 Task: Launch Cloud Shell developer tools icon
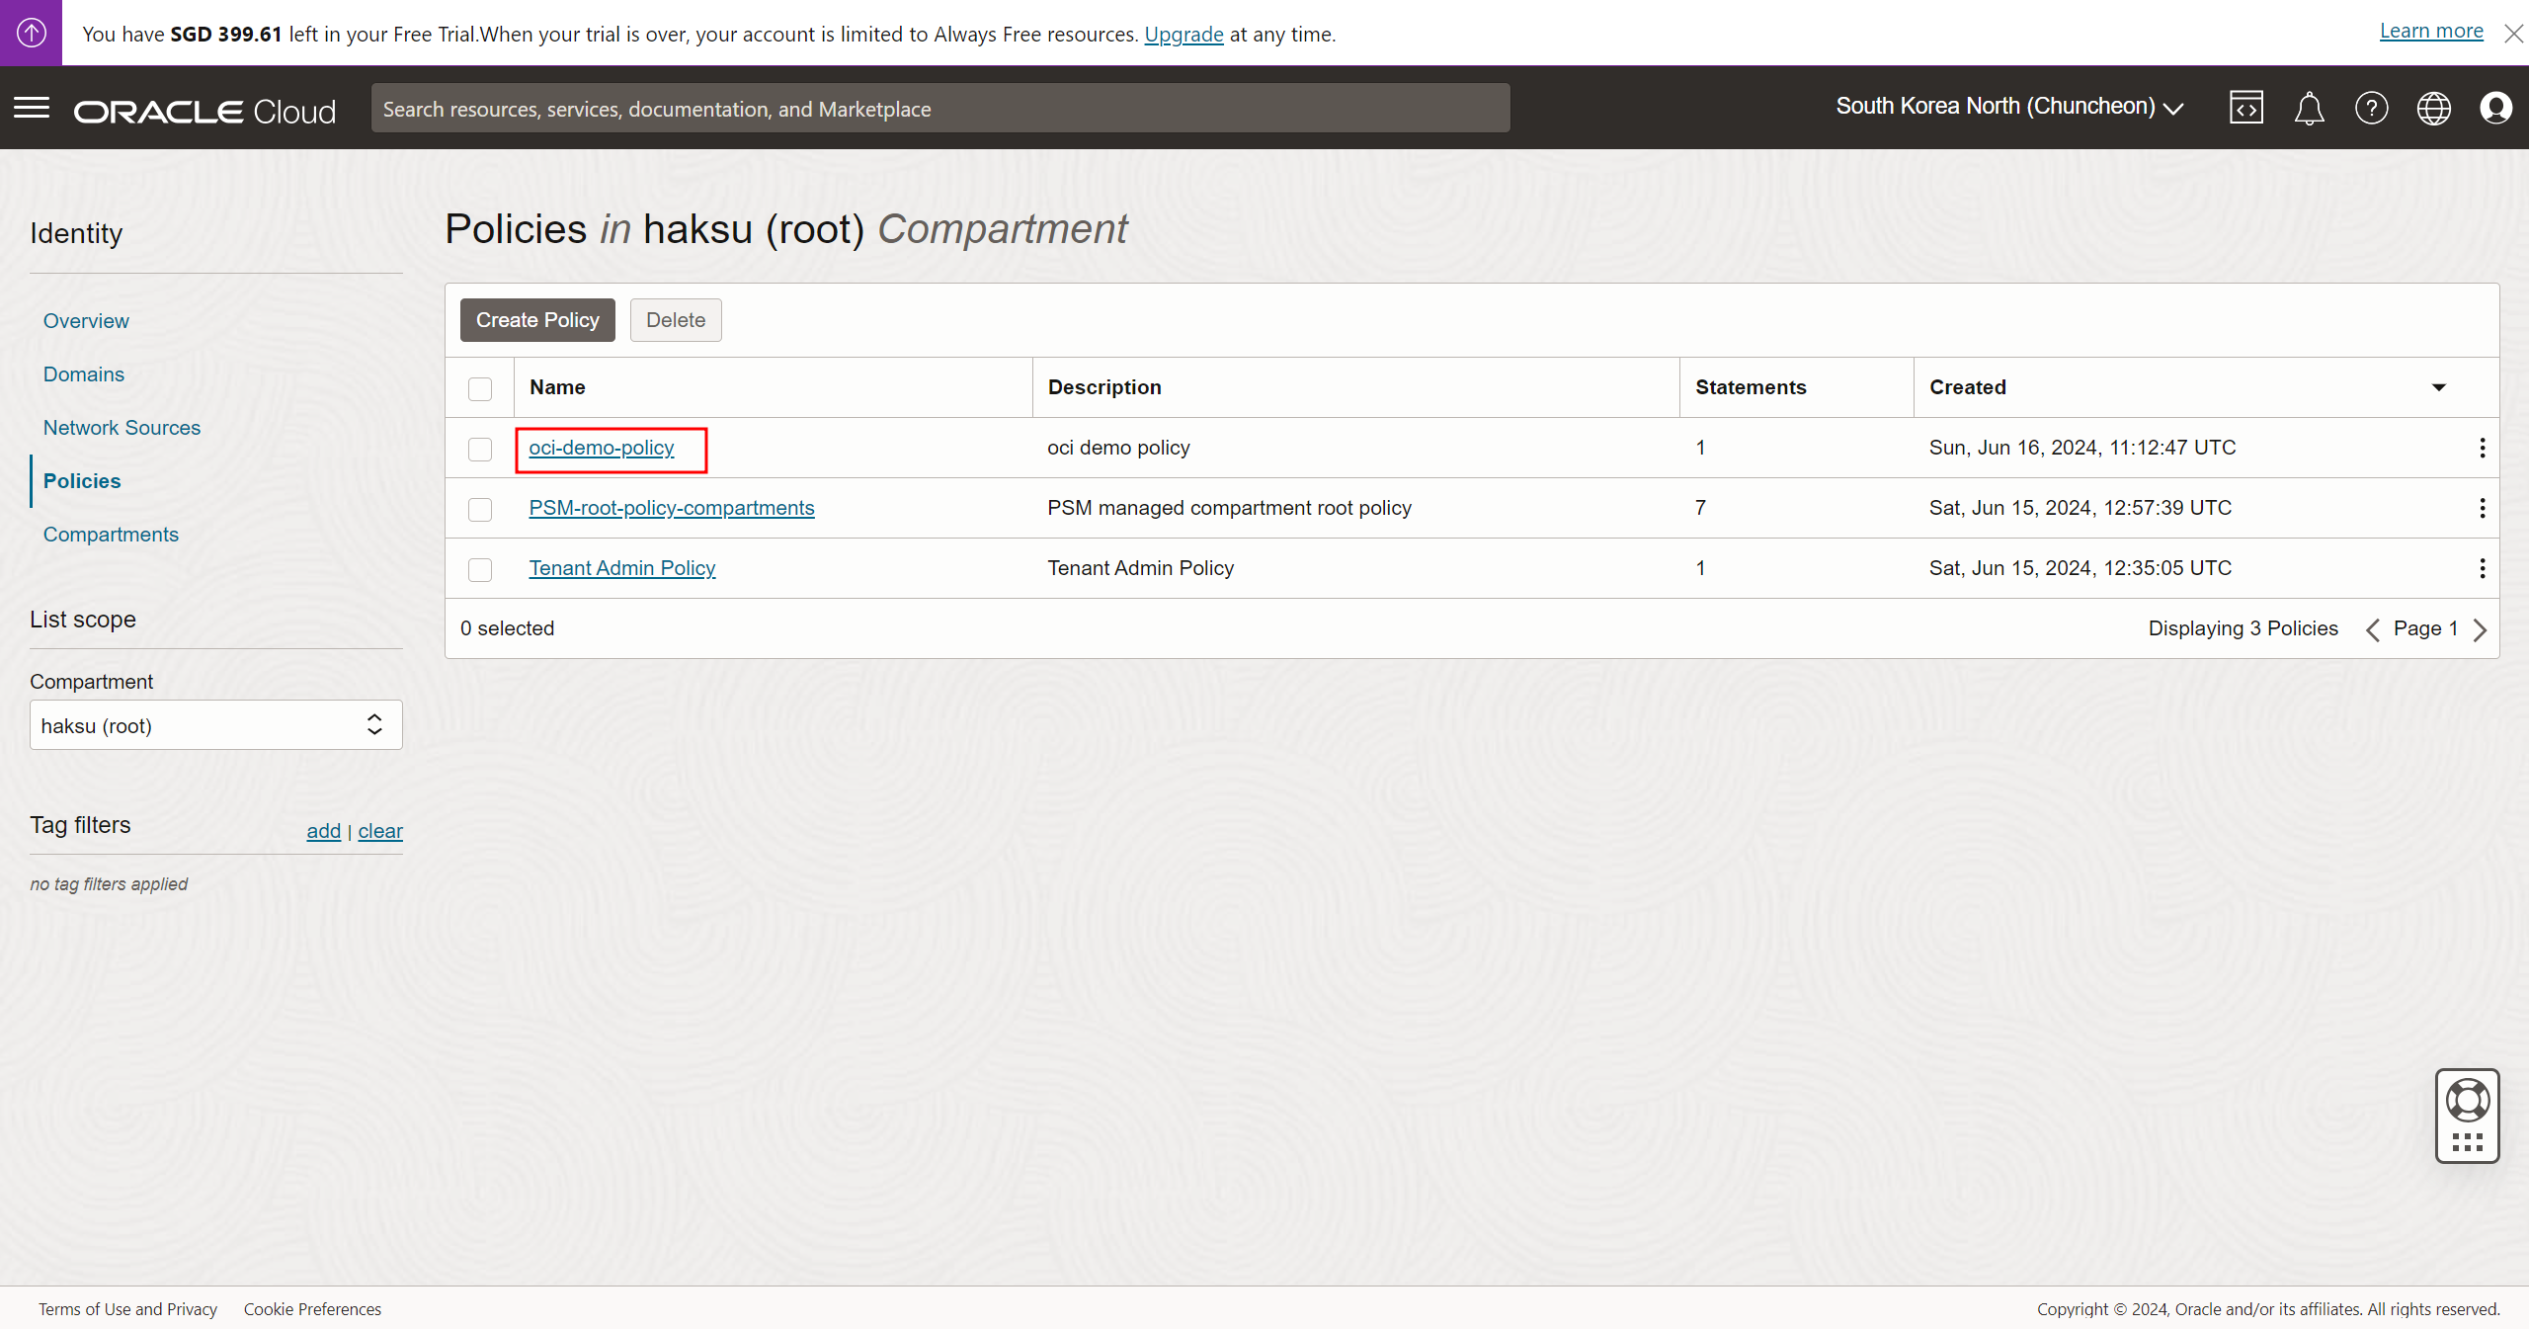pyautogui.click(x=2245, y=108)
